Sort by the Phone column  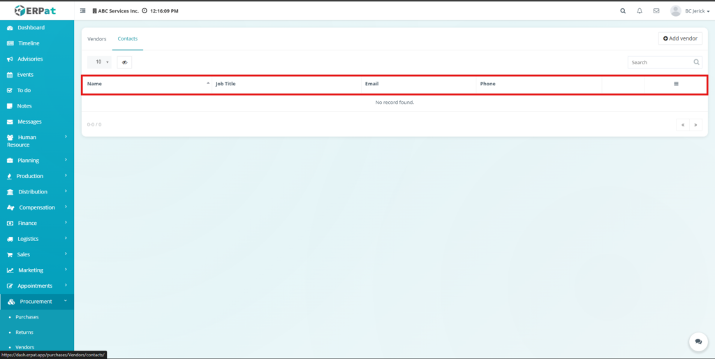[x=539, y=84]
